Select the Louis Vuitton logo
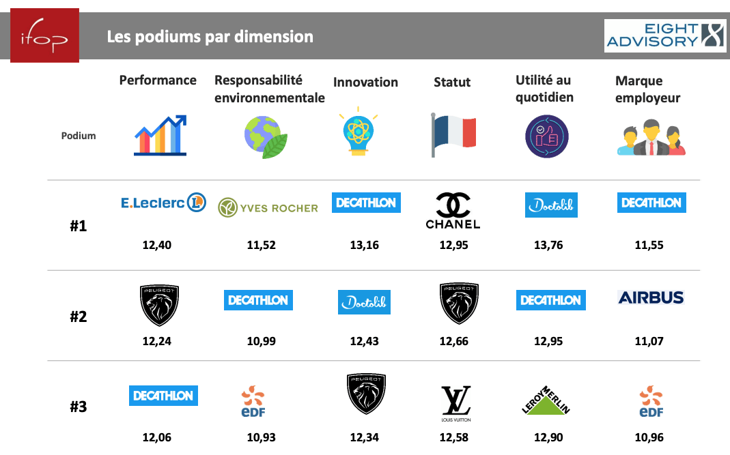 [x=455, y=403]
